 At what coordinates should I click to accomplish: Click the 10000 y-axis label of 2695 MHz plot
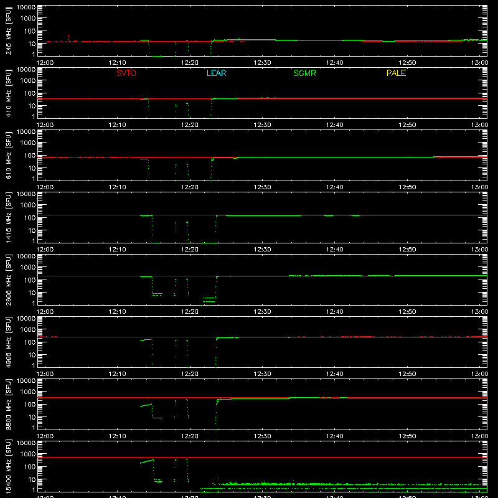26,256
